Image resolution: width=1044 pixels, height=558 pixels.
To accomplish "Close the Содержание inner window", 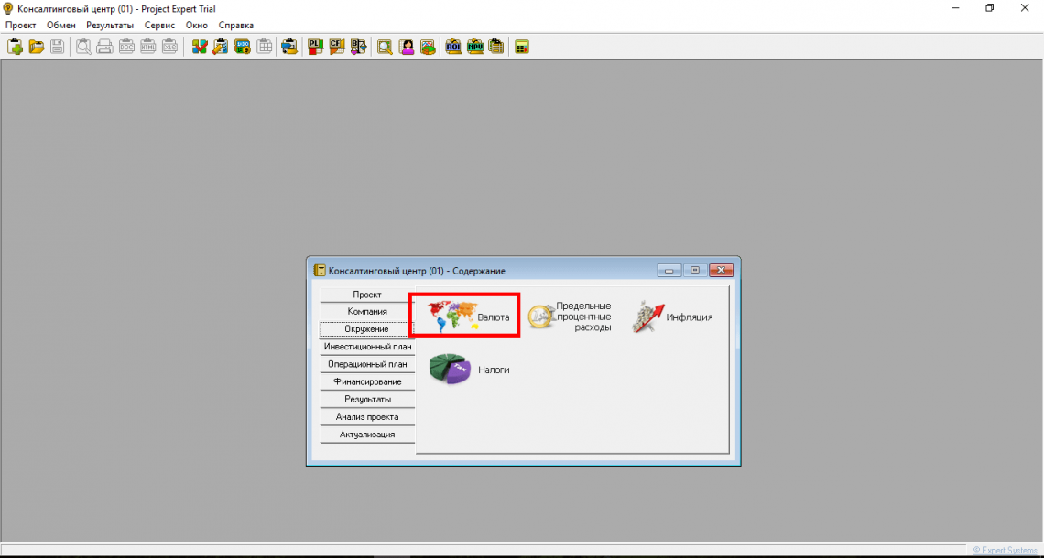I will click(x=722, y=271).
